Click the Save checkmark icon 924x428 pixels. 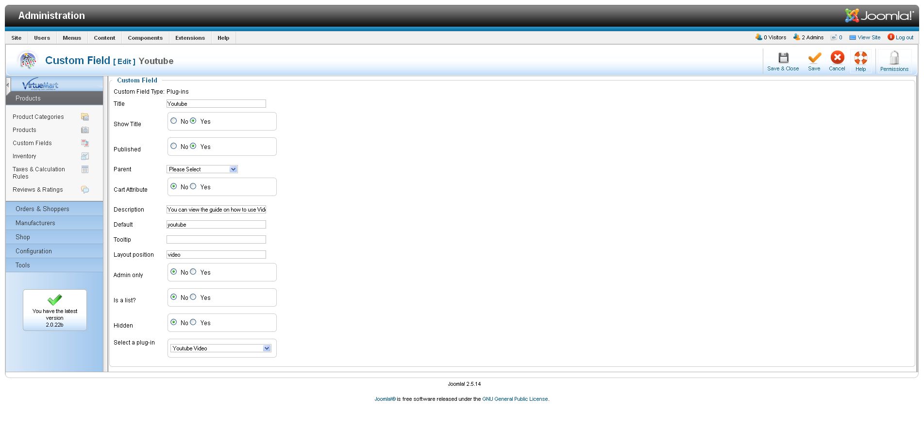814,58
